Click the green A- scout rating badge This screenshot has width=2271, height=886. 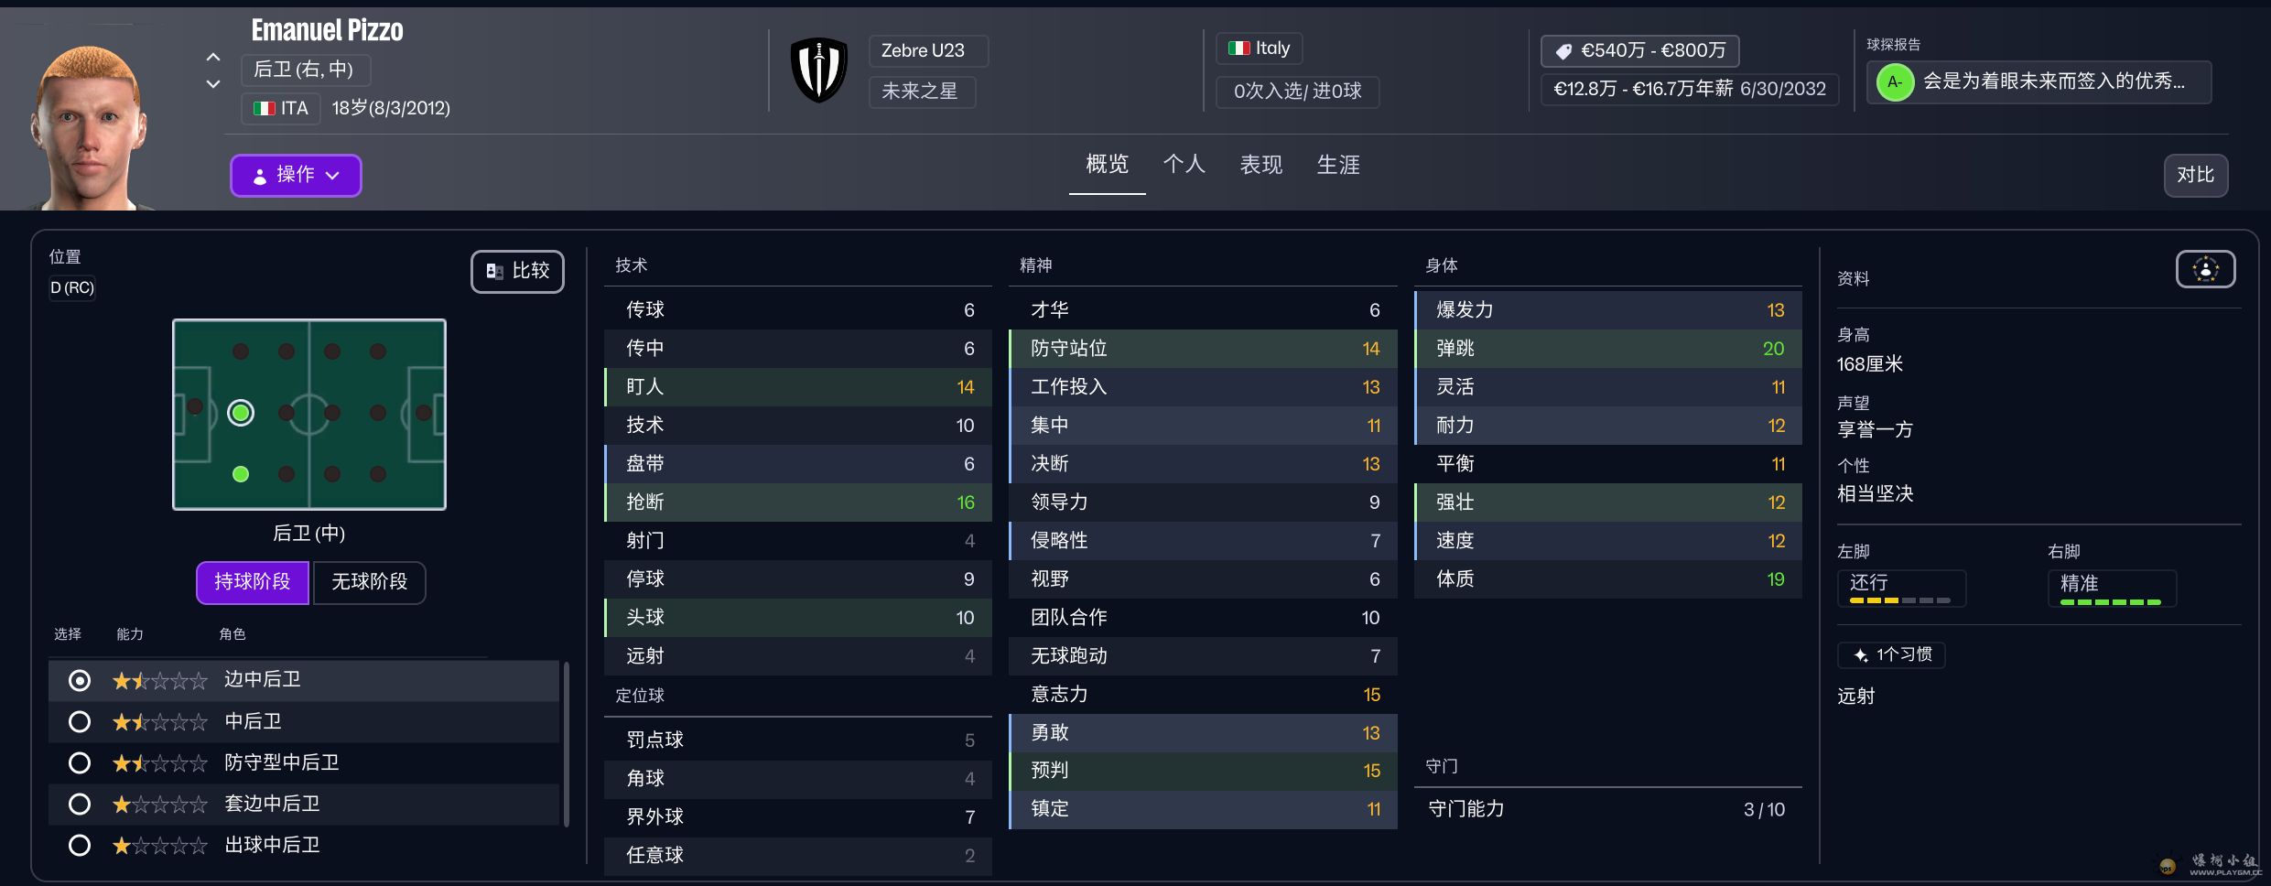coord(1895,82)
